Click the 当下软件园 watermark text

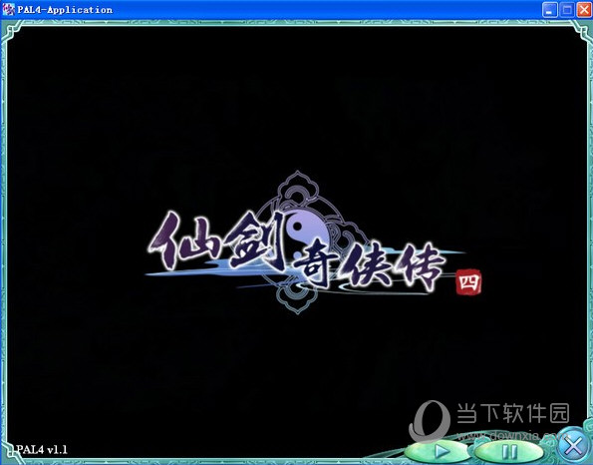(x=513, y=413)
